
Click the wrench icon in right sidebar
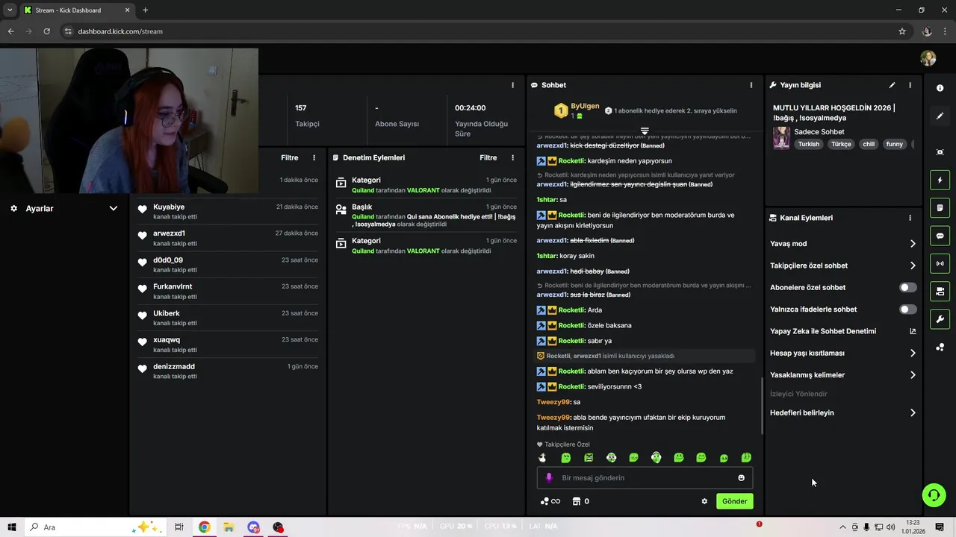[940, 319]
